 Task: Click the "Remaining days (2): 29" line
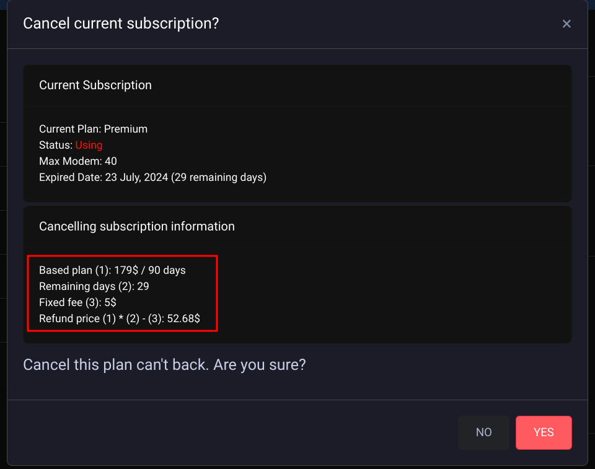94,286
